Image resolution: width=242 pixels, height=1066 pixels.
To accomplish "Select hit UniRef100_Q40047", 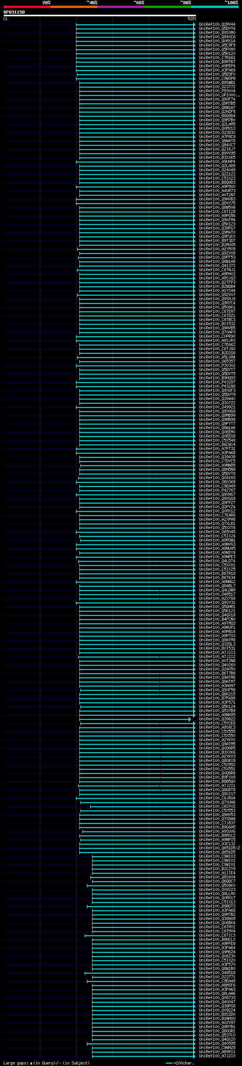I will click(x=217, y=1002).
